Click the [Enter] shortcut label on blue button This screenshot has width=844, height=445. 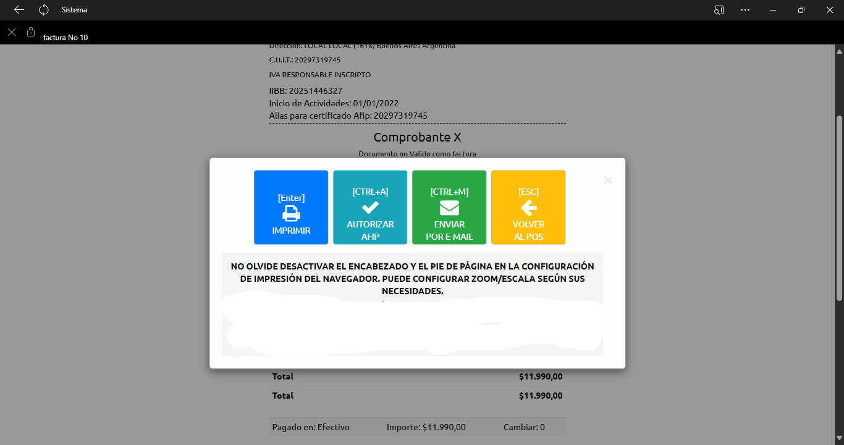click(291, 198)
